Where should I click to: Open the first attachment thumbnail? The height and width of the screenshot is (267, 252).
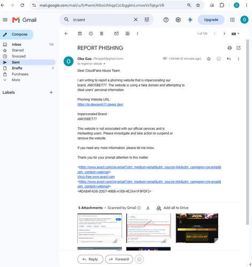(100, 228)
